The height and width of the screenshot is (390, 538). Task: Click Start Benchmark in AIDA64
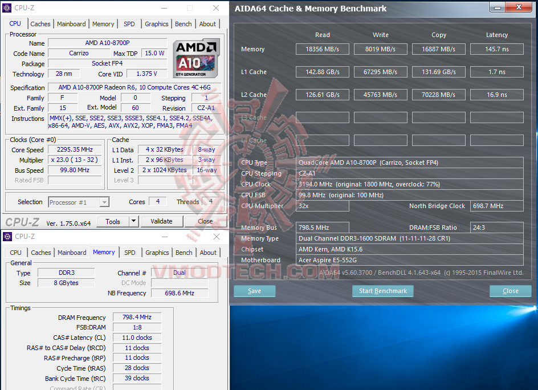pyautogui.click(x=383, y=291)
